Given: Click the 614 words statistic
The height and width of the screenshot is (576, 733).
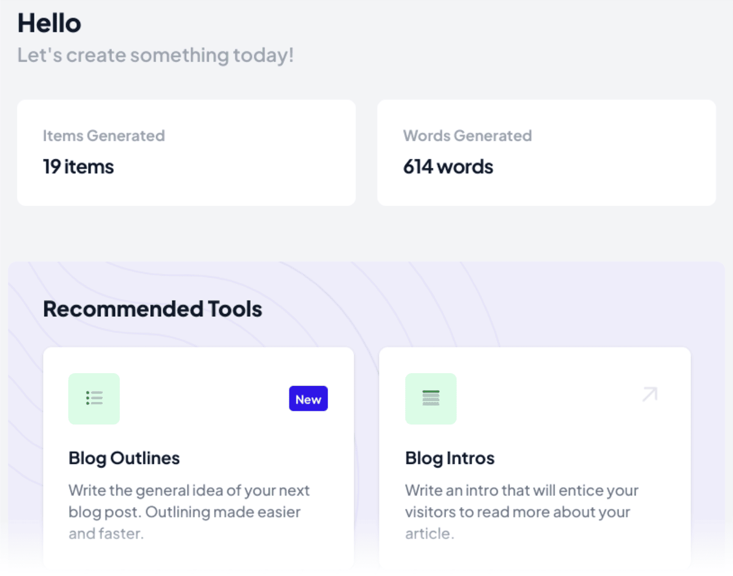Looking at the screenshot, I should pyautogui.click(x=448, y=167).
